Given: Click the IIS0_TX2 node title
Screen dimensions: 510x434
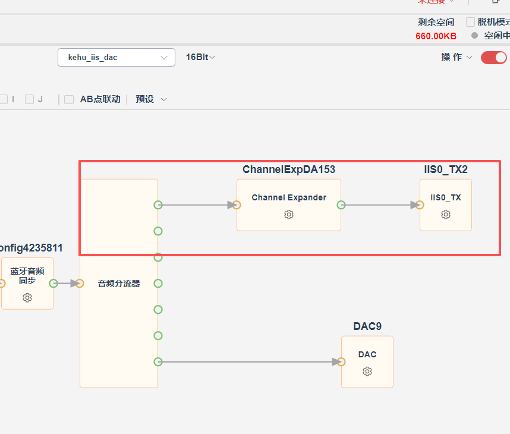Looking at the screenshot, I should tap(446, 169).
